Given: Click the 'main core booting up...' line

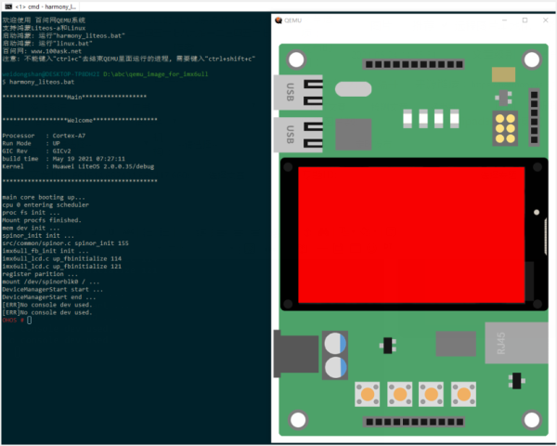Looking at the screenshot, I should 44,197.
